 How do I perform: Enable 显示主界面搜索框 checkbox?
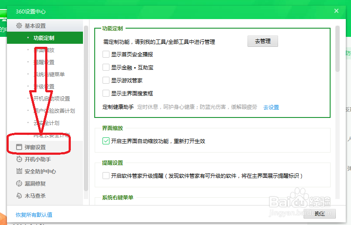click(x=106, y=93)
